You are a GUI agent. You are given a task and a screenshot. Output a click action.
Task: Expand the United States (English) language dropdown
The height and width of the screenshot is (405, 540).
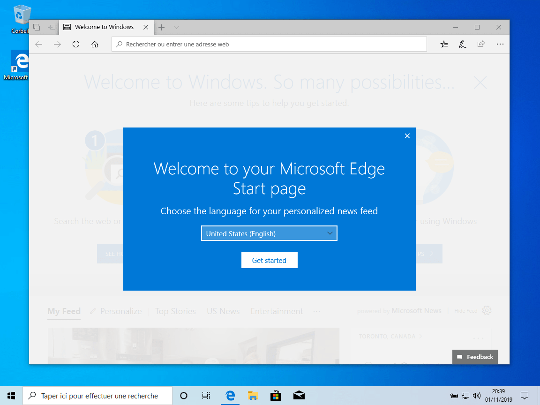pos(269,233)
